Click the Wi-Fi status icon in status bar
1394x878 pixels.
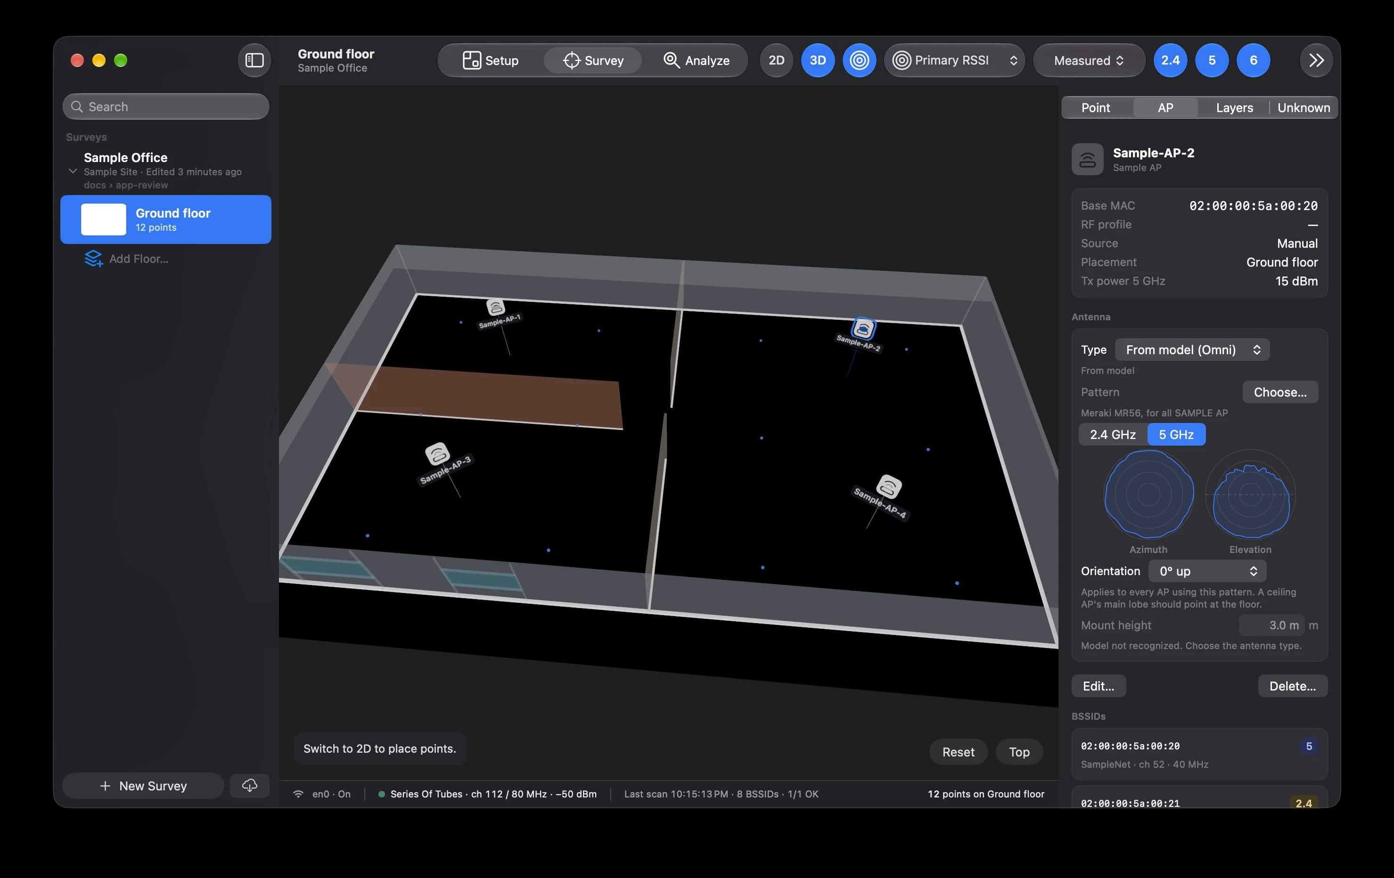coord(298,794)
